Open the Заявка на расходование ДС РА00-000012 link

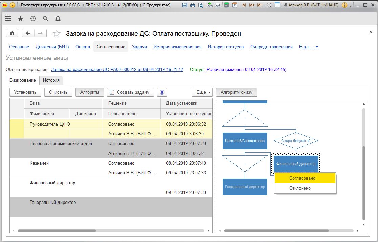point(117,69)
